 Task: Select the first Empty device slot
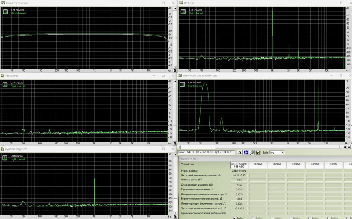pos(258,165)
